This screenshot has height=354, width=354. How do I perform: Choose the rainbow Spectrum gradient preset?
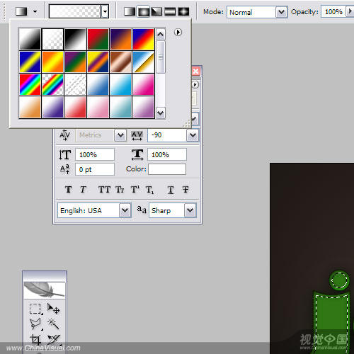click(x=30, y=84)
